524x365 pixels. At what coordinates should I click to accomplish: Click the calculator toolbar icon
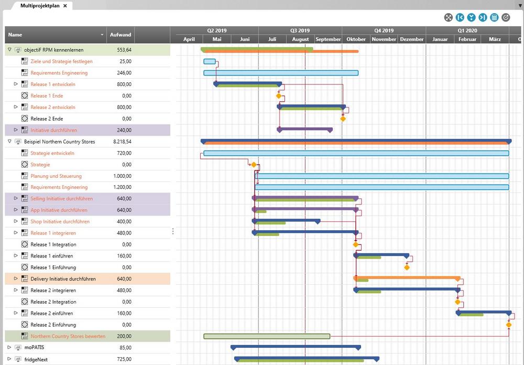click(x=494, y=18)
